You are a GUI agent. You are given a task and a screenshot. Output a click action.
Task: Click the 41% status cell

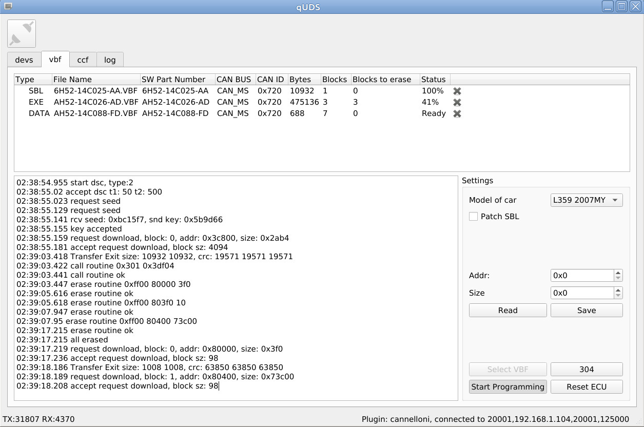(435, 102)
